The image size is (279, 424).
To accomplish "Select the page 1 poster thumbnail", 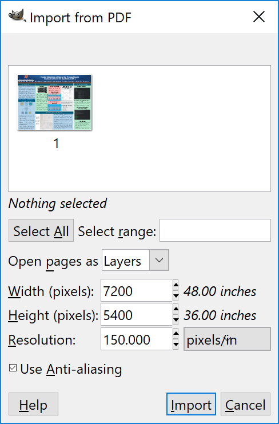I will pyautogui.click(x=55, y=102).
